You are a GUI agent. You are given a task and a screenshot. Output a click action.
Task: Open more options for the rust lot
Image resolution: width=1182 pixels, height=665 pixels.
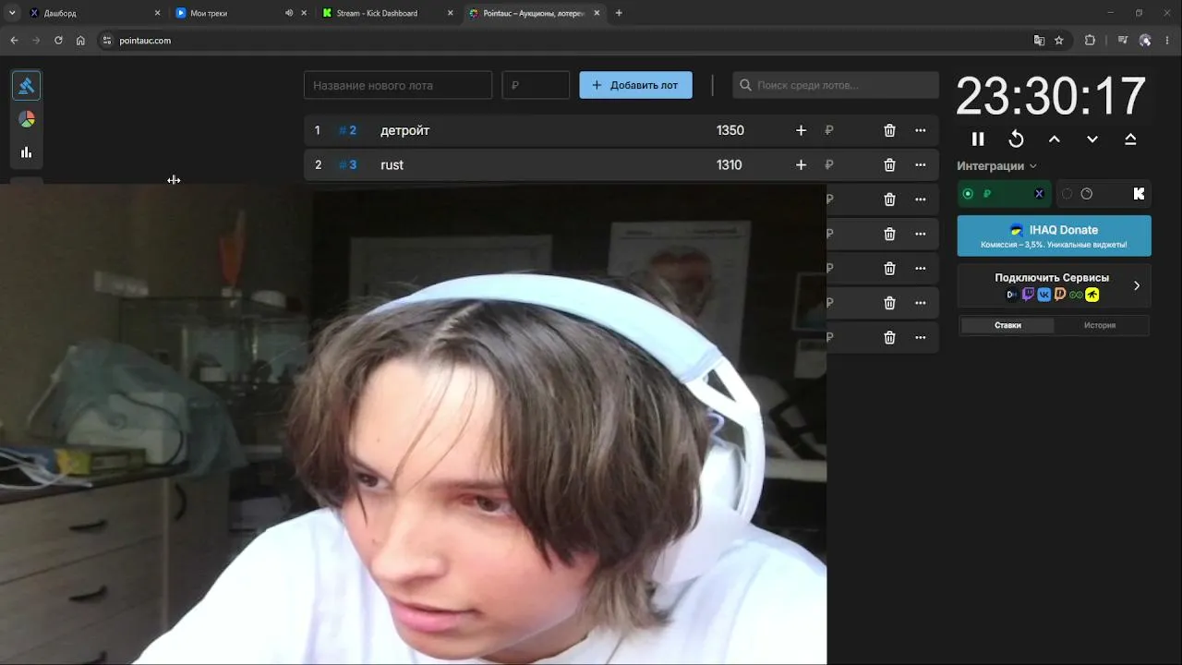tap(920, 164)
